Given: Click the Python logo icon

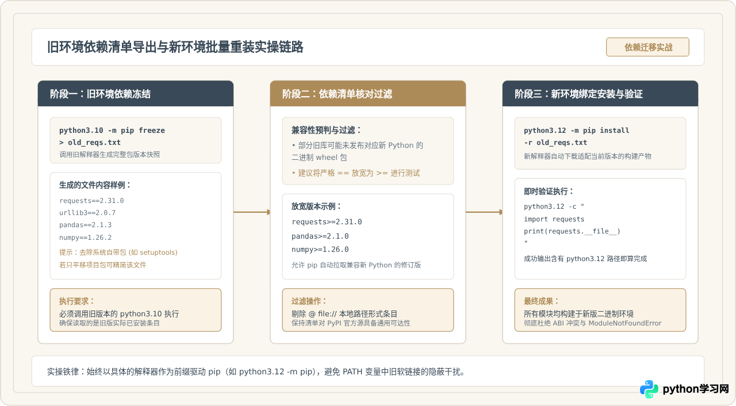Looking at the screenshot, I should [x=649, y=389].
